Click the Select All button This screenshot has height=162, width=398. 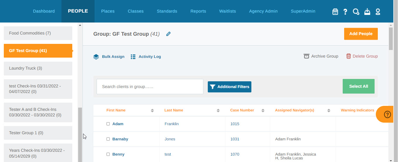(x=358, y=86)
